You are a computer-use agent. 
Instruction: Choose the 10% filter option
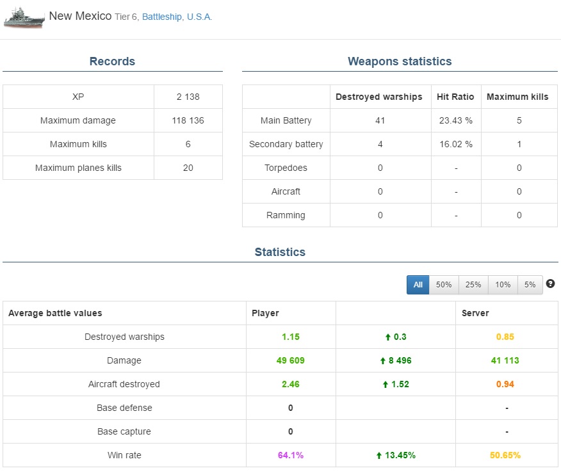[x=503, y=285]
